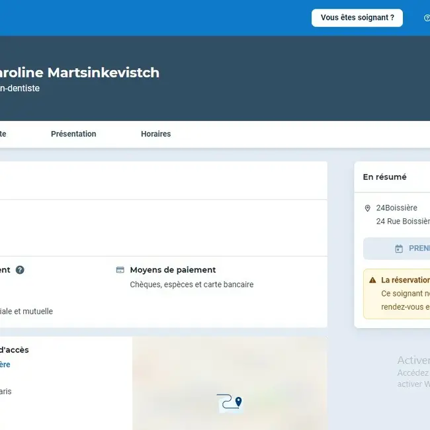Click the 'Vous êtes soignant ?' button
This screenshot has height=430, width=430.
357,18
